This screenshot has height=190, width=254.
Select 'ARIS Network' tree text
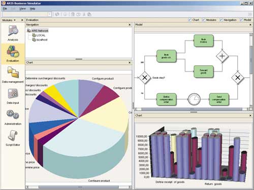(40, 31)
